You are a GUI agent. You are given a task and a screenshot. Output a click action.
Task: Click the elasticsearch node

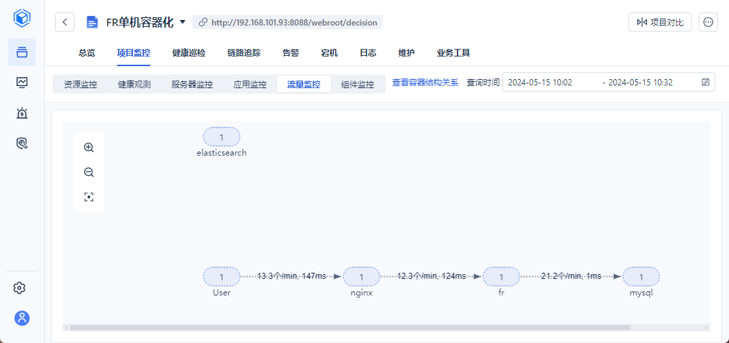coord(221,137)
